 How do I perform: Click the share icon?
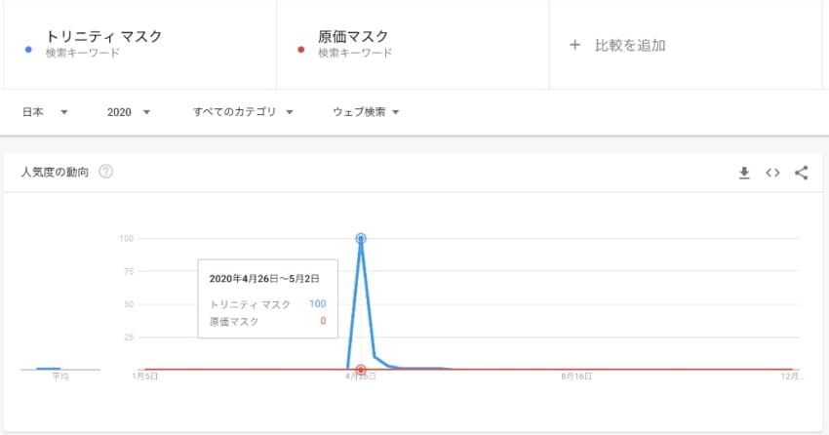tap(802, 173)
